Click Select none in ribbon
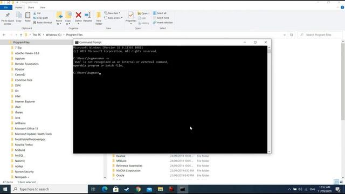Viewport: 345px width, 194px height. point(161,18)
